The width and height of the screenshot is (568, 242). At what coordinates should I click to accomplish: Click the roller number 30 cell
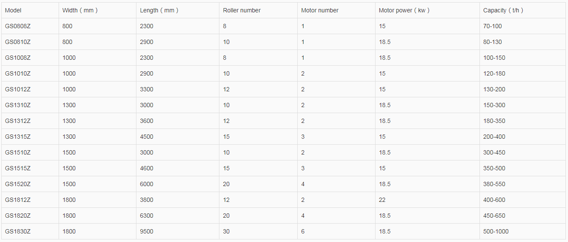point(226,231)
